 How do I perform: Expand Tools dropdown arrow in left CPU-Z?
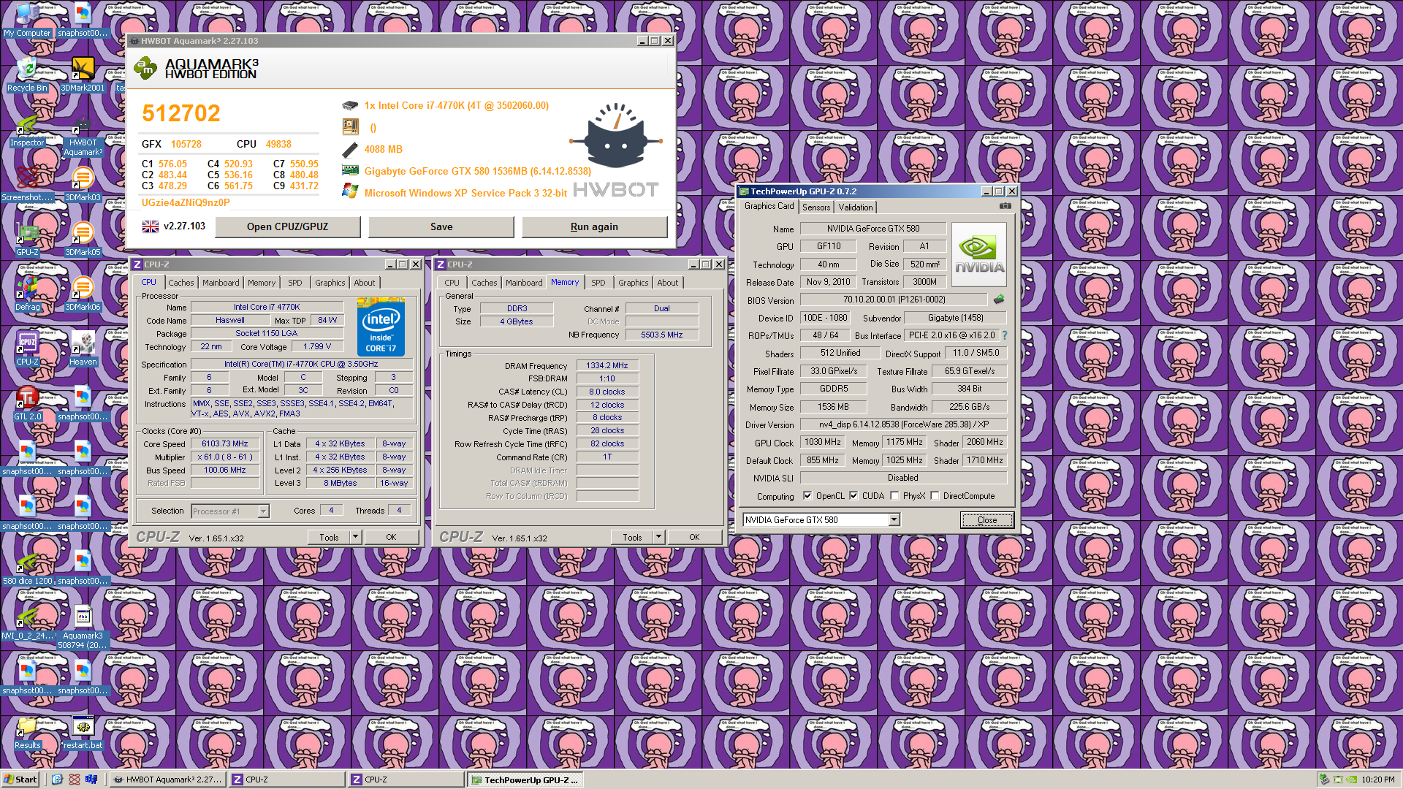tap(355, 537)
